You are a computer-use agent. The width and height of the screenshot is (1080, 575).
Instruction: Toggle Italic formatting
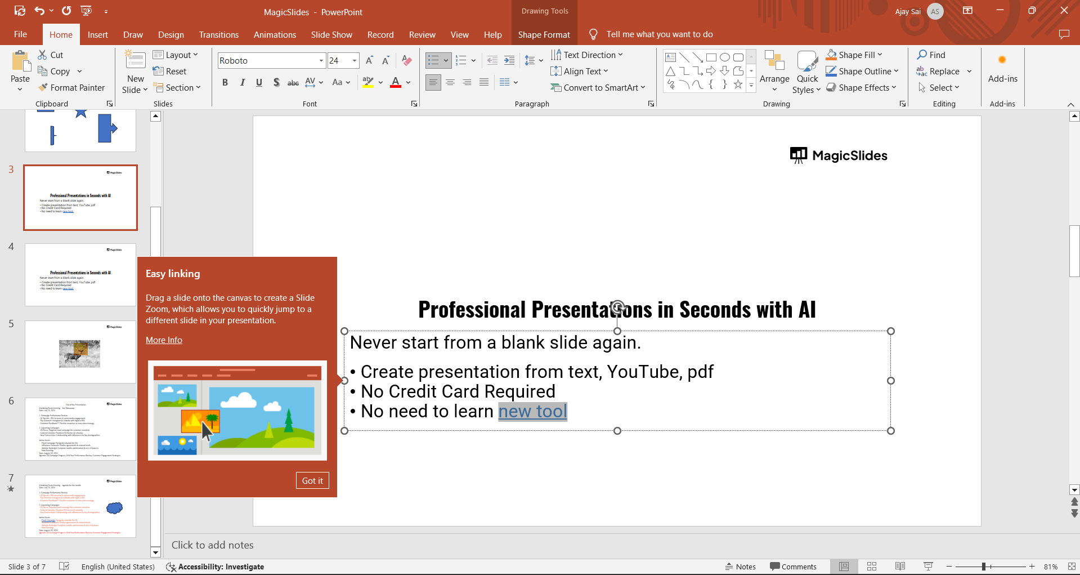pyautogui.click(x=242, y=82)
